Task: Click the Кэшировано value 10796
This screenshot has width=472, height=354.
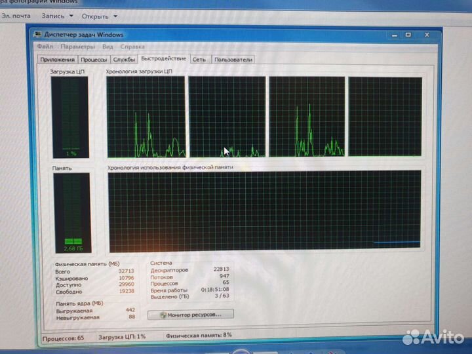Action: click(x=126, y=278)
